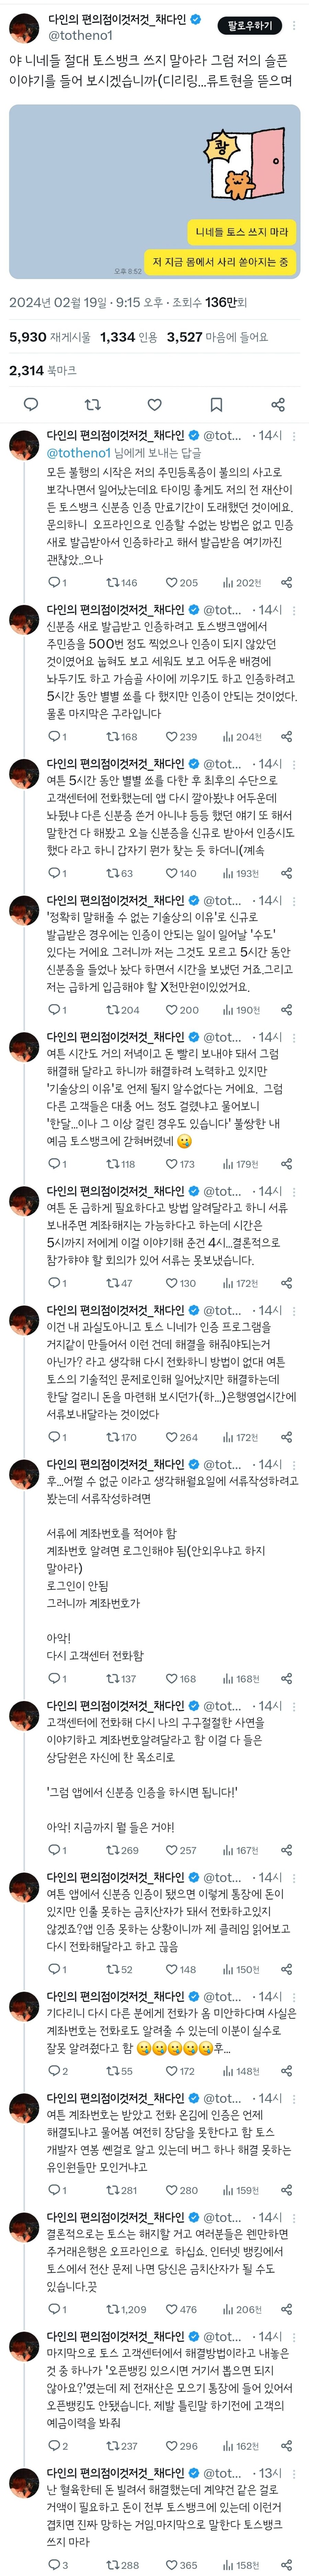Share the last reply with 365 likes

(x=286, y=2565)
